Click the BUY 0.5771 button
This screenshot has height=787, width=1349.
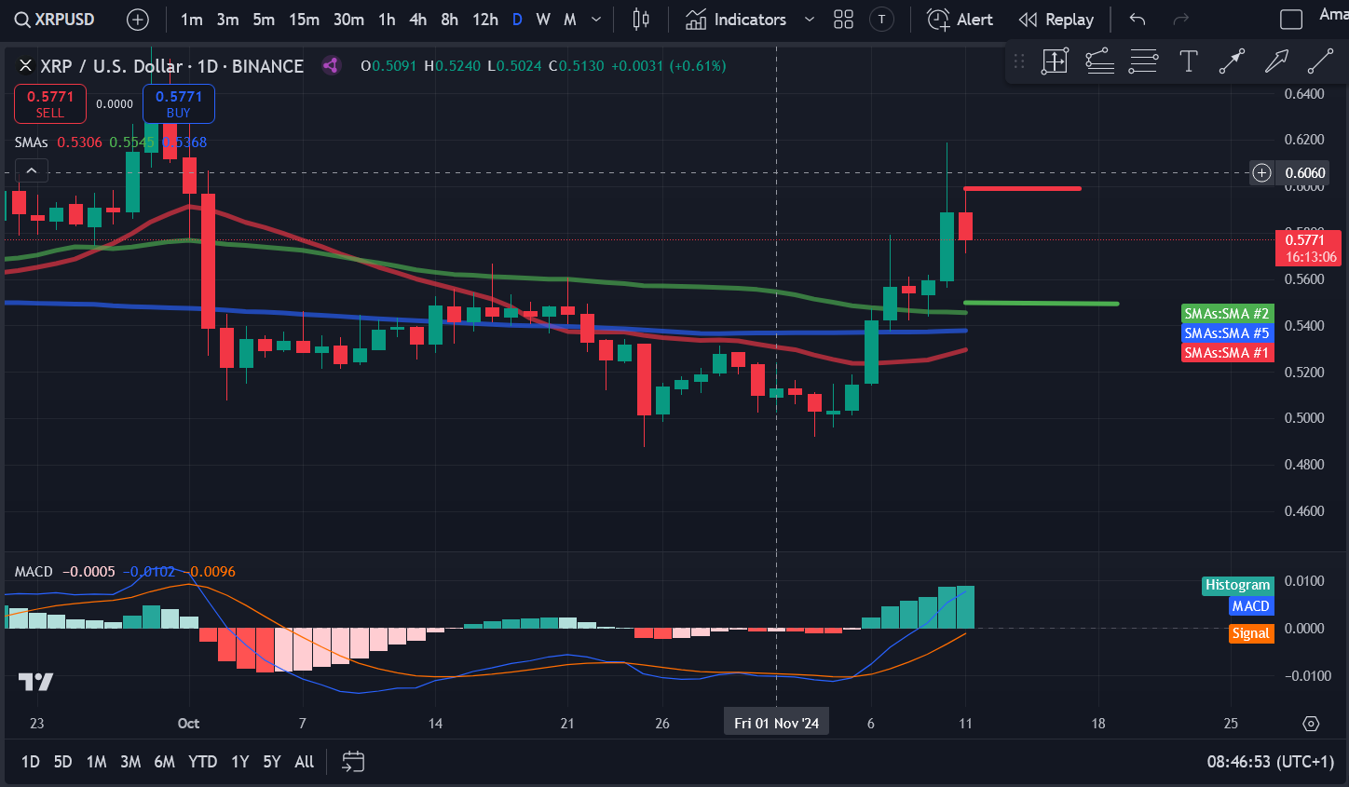point(179,103)
